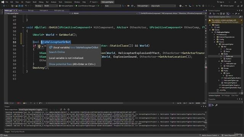Click the warning triangle in status strip
Image resolution: width=244 pixels, height=137 pixels.
[24, 103]
